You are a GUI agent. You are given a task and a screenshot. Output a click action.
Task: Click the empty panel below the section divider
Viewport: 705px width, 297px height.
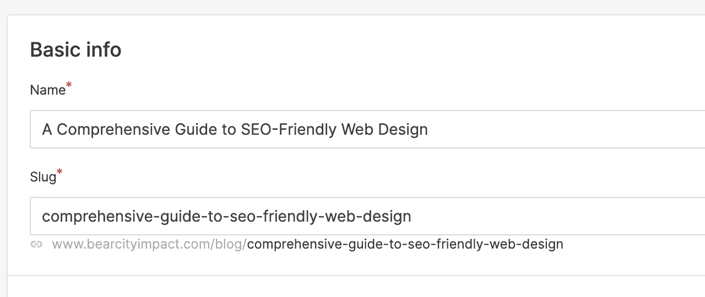[x=352, y=287]
